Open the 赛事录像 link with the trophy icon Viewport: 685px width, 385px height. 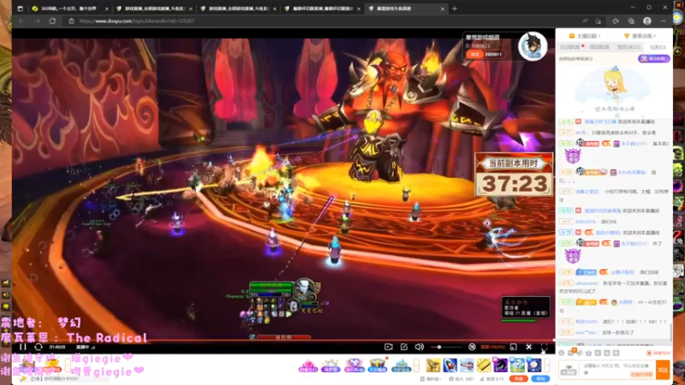point(640,36)
